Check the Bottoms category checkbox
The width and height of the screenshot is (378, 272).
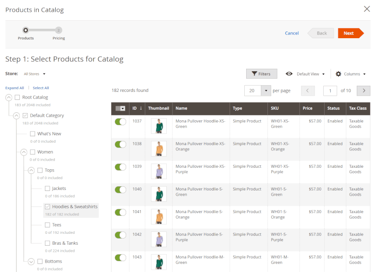coord(40,262)
